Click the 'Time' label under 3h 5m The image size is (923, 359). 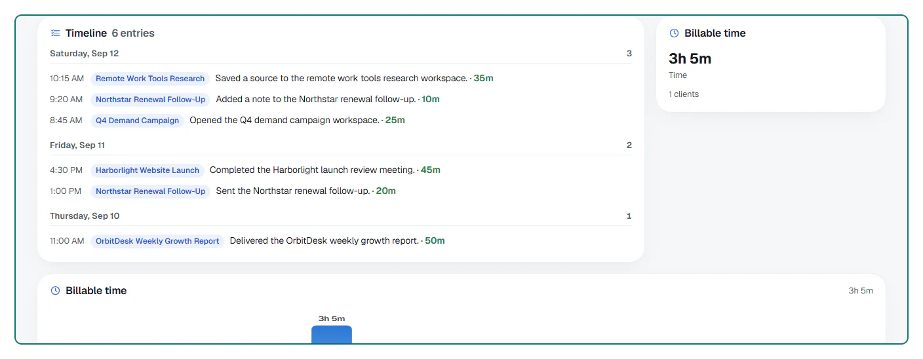click(x=678, y=75)
